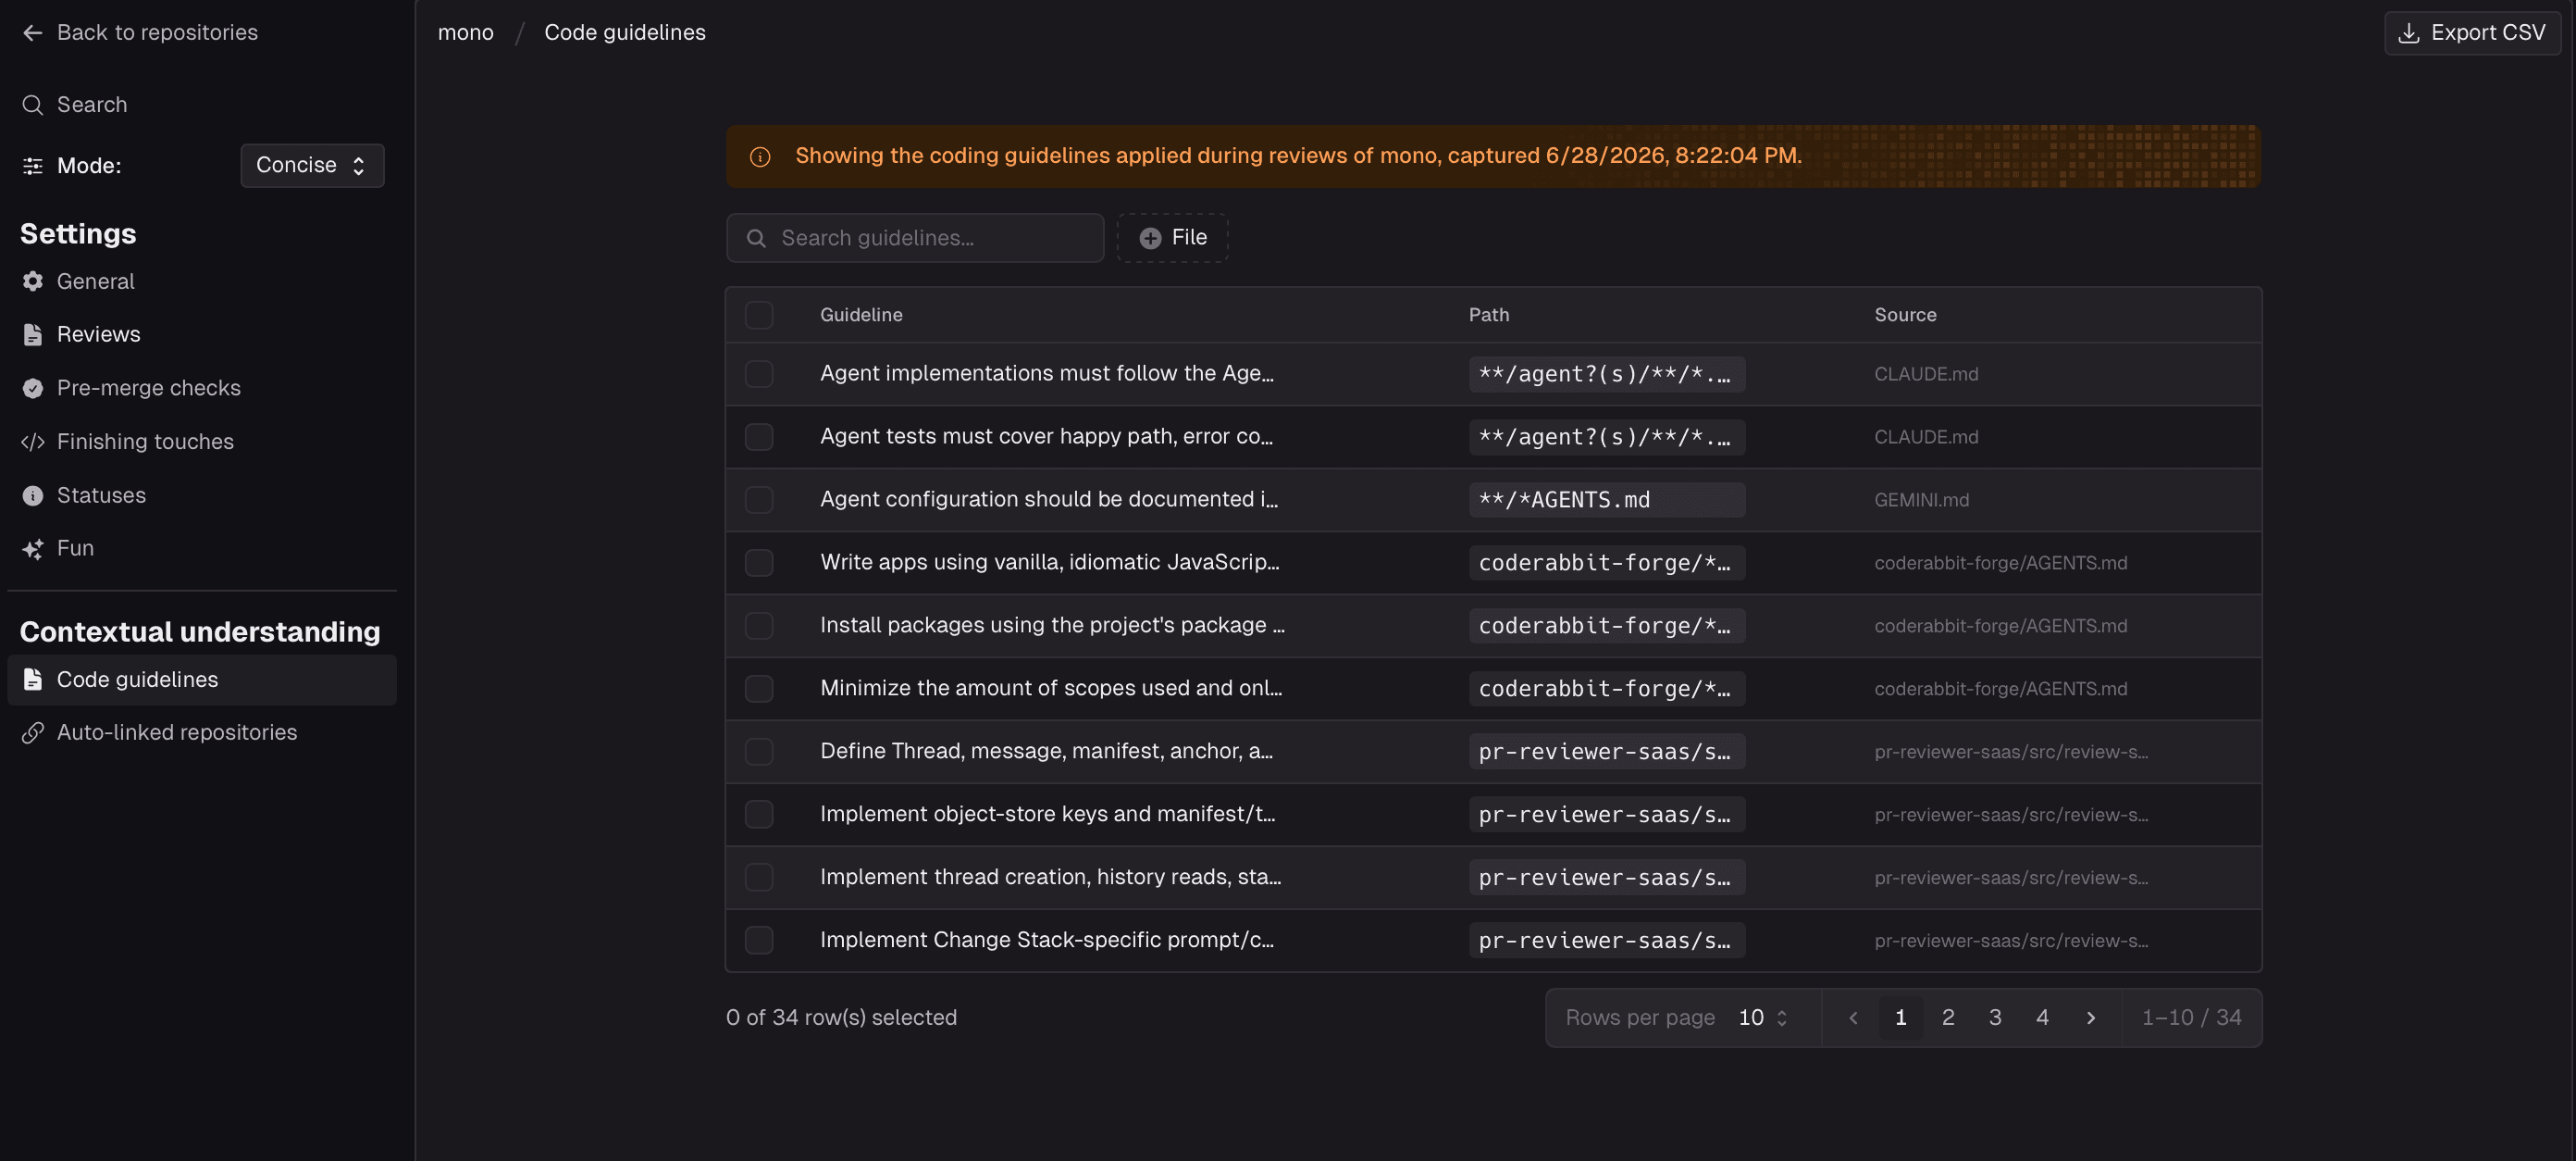The width and height of the screenshot is (2576, 1161).
Task: Open Pre-merge checks settings
Action: (x=202, y=388)
